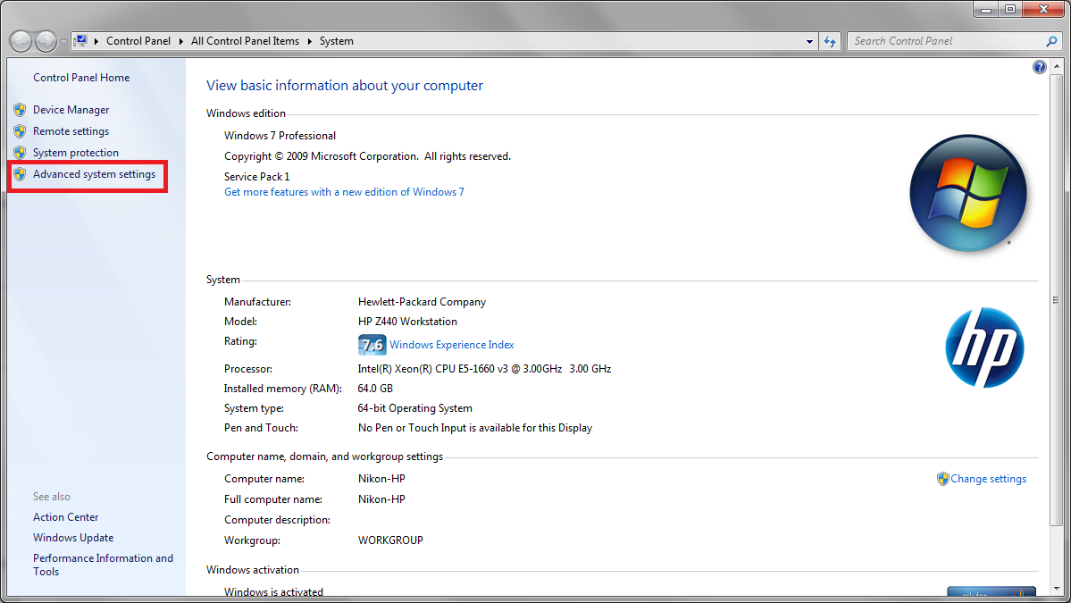The height and width of the screenshot is (603, 1071).
Task: Open help with the blue question mark icon
Action: click(x=1040, y=67)
